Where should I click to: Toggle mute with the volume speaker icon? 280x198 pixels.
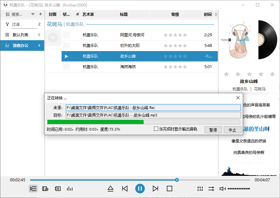222,189
